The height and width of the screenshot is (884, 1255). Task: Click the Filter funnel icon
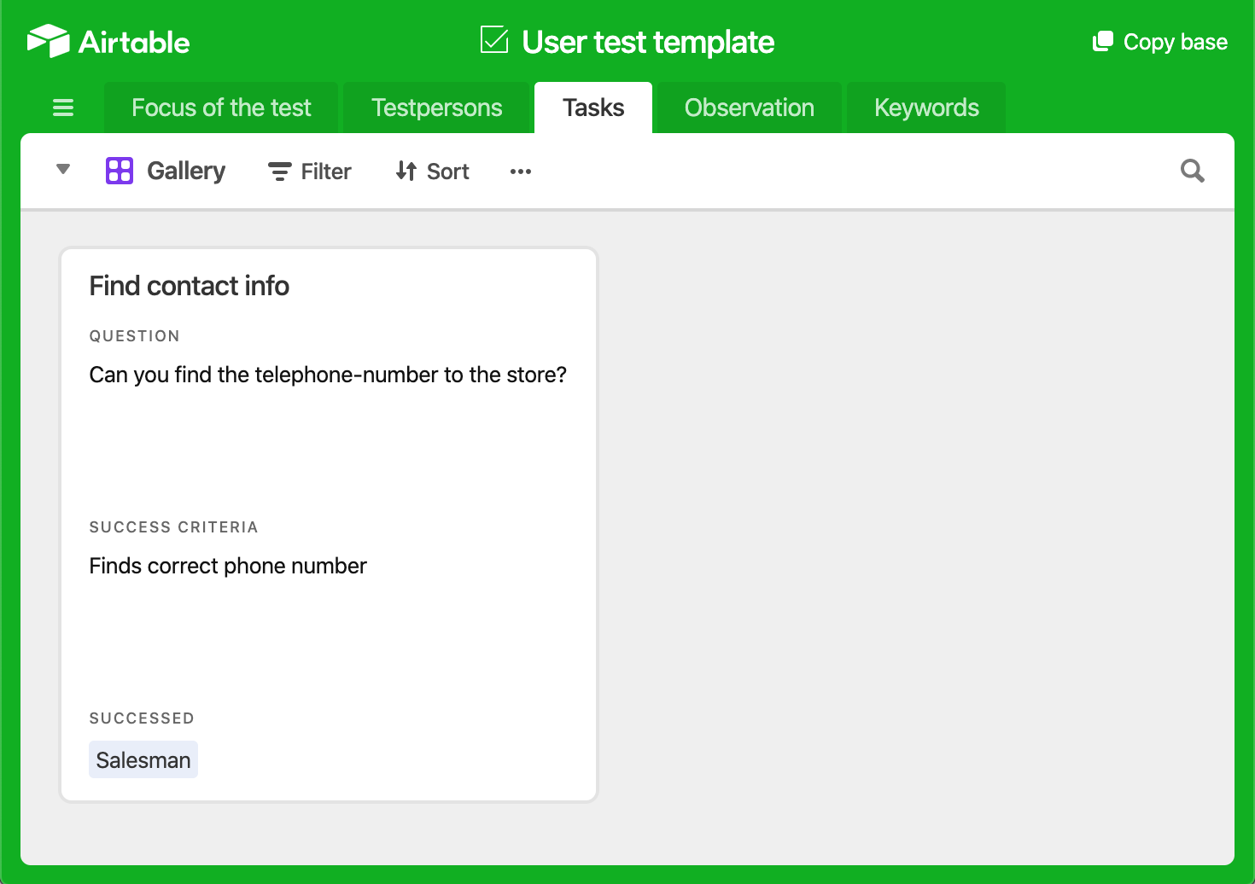click(x=279, y=171)
